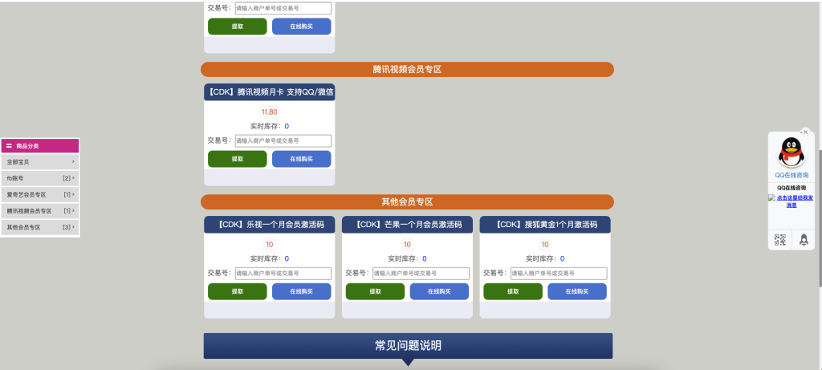The height and width of the screenshot is (370, 822).
Task: Click 提取 on the topmost partial card
Action: pos(238,26)
